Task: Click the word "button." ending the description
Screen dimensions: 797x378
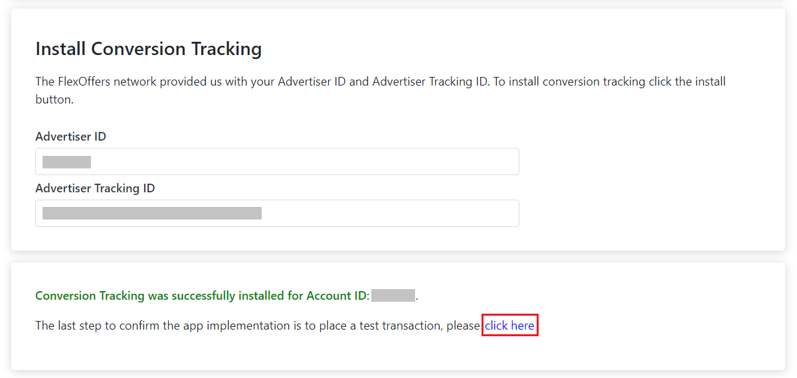Action: [x=54, y=99]
